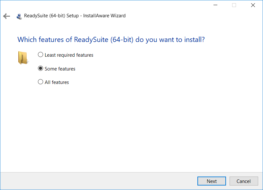This screenshot has height=190, width=263.
Task: Click the "Some features" label text
Action: (60, 69)
